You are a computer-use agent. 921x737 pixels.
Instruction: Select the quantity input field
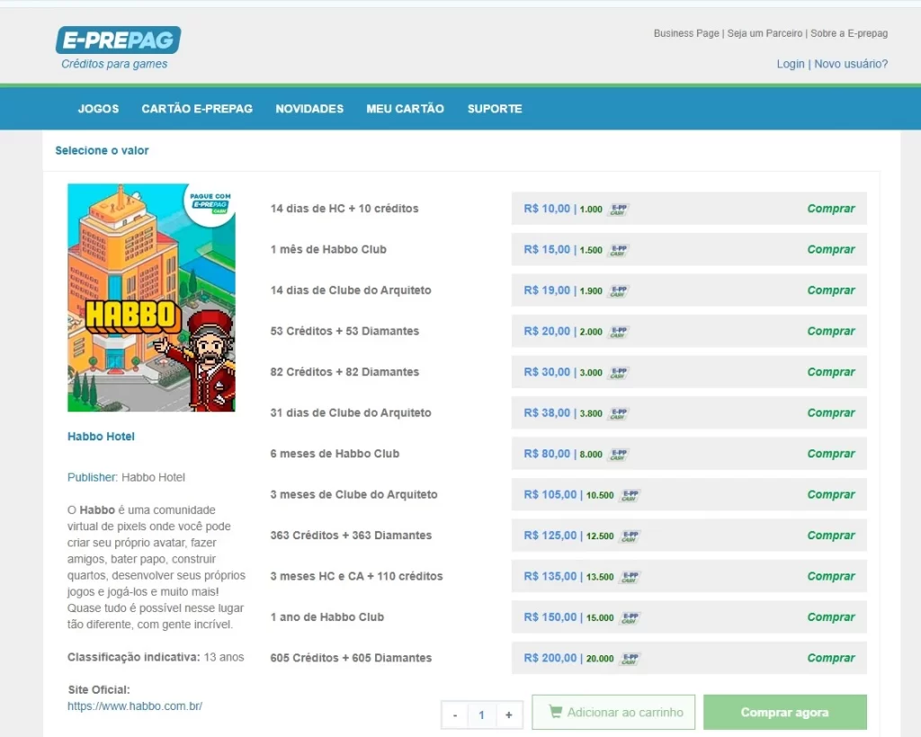point(481,715)
